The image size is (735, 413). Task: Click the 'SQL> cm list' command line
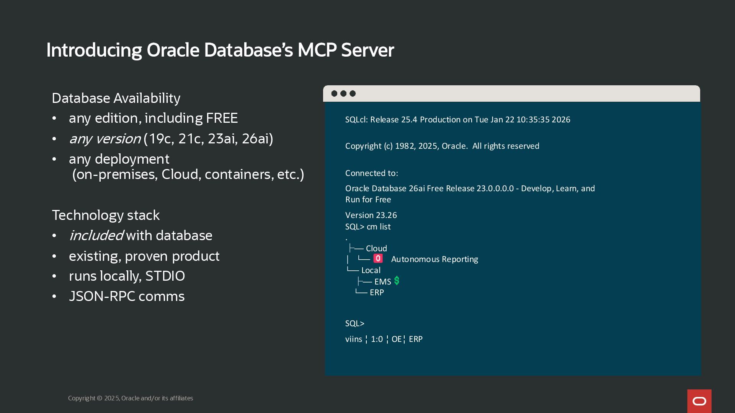click(368, 227)
